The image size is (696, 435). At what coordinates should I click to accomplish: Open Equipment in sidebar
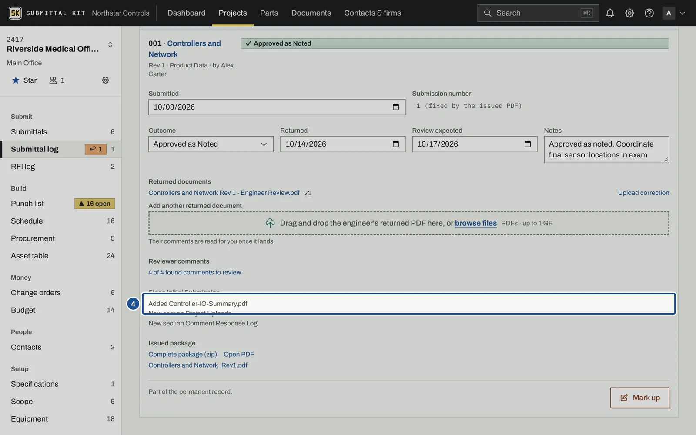(x=61, y=419)
